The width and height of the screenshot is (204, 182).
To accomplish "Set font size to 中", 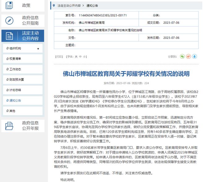I will point(80,57).
